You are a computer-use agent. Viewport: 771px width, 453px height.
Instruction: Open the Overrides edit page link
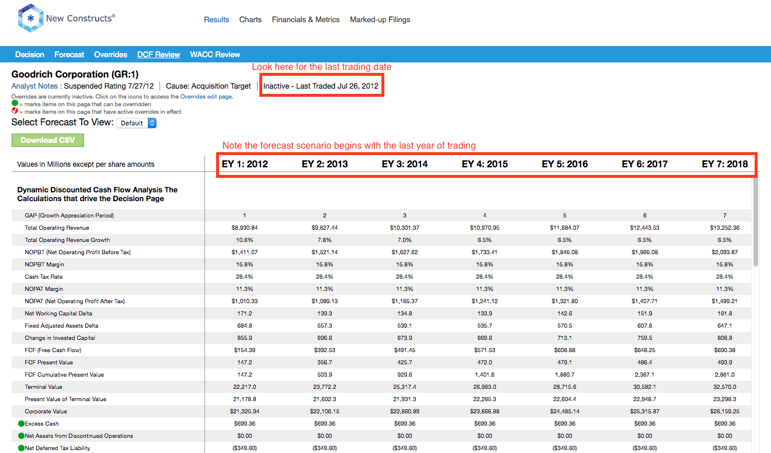pos(206,97)
